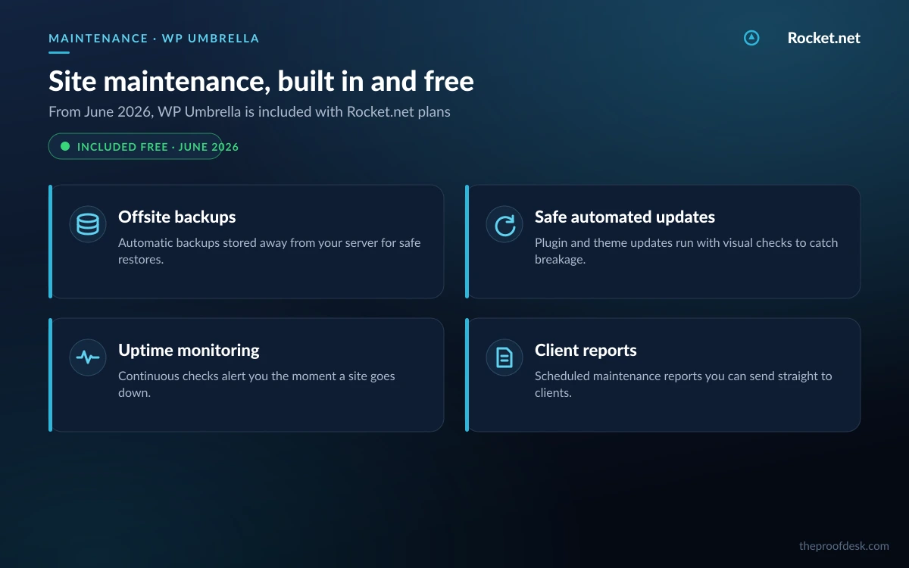The image size is (909, 568).
Task: Click the Client reports heading
Action: (586, 351)
